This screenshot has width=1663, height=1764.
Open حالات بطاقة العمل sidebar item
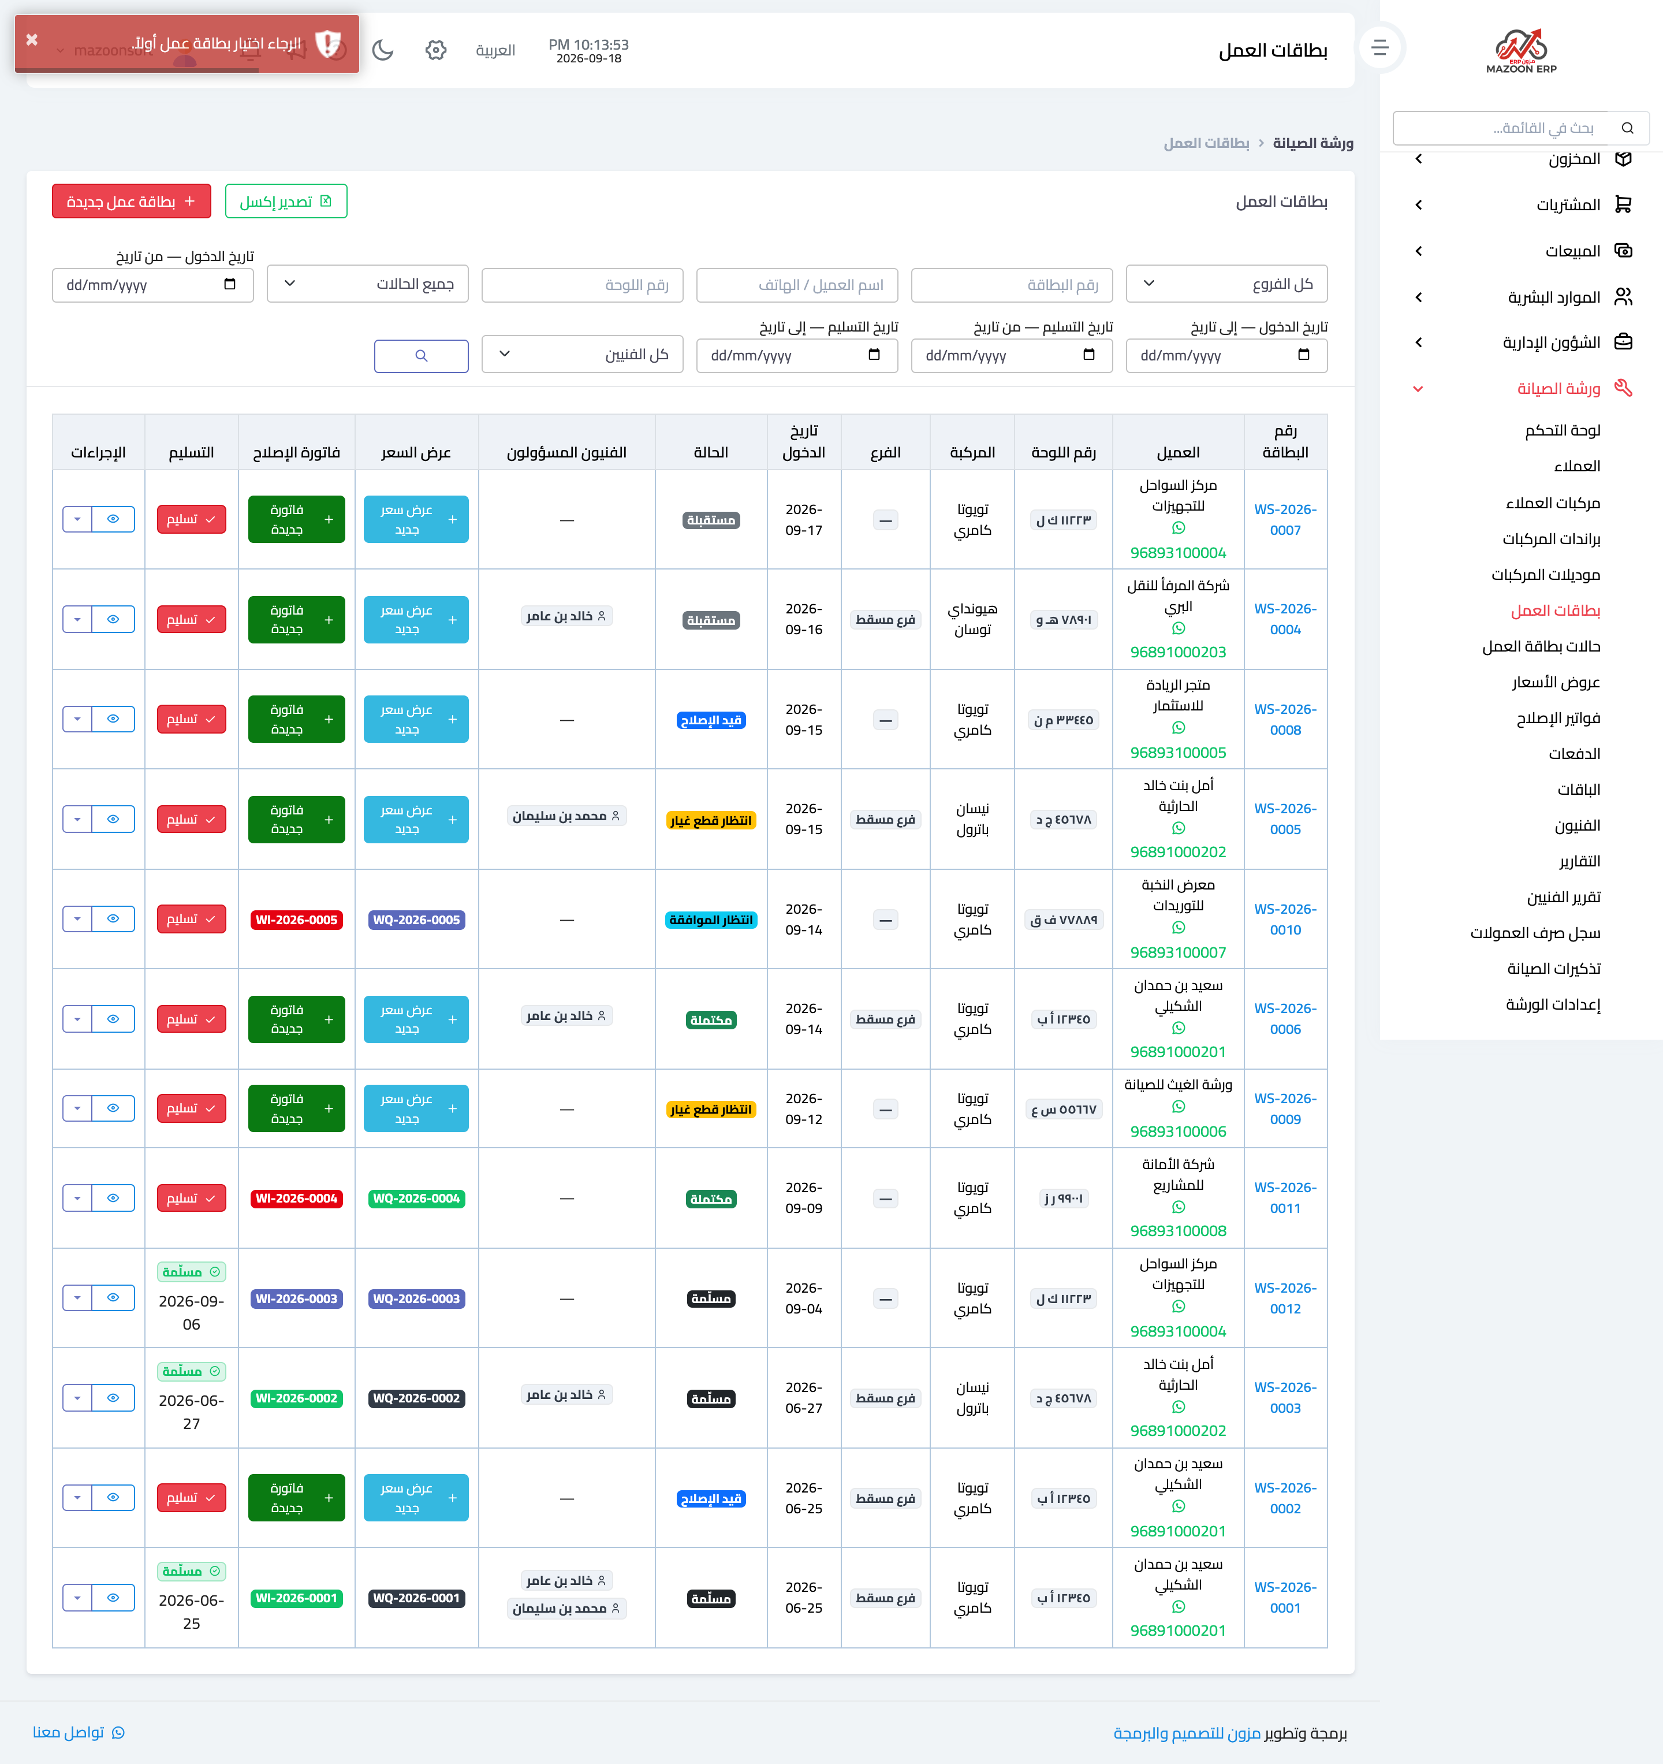[1542, 646]
